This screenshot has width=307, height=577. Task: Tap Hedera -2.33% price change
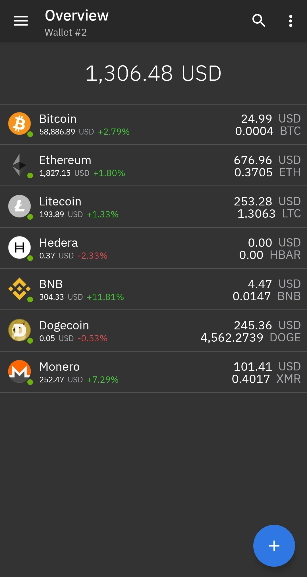[x=93, y=256]
